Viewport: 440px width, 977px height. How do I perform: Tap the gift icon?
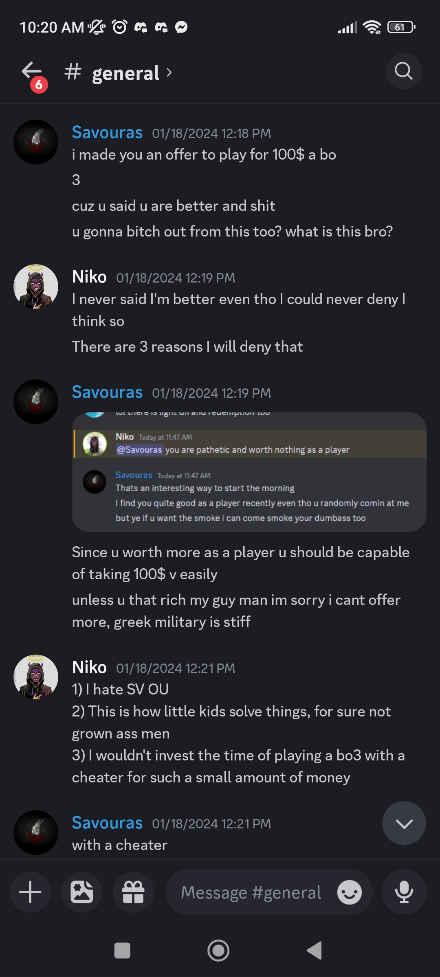point(133,892)
